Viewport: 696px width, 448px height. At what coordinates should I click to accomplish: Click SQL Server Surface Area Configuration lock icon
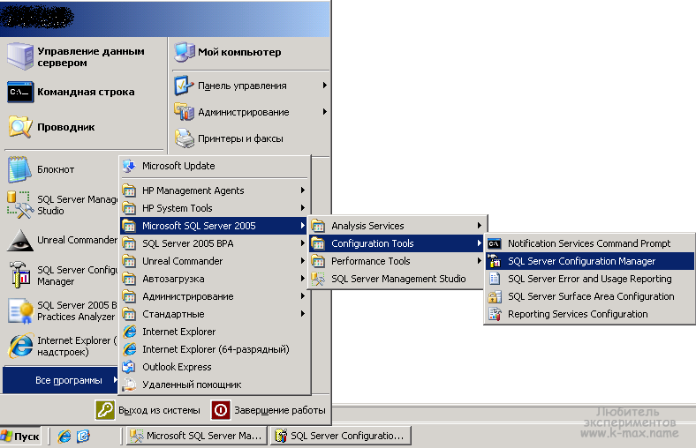tap(495, 296)
